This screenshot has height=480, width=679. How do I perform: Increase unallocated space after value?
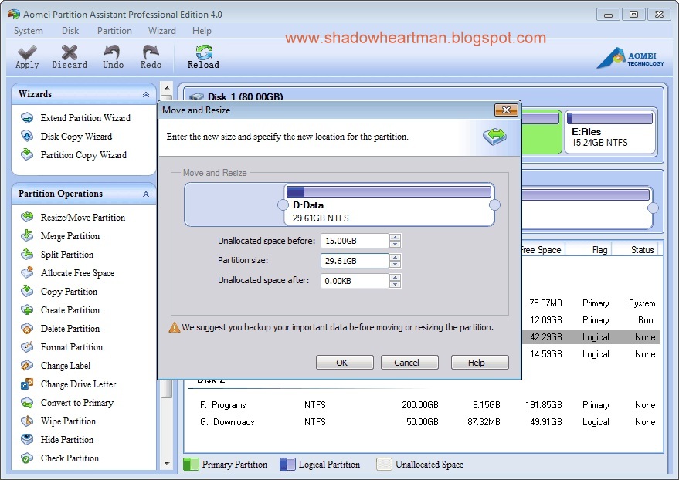point(395,277)
